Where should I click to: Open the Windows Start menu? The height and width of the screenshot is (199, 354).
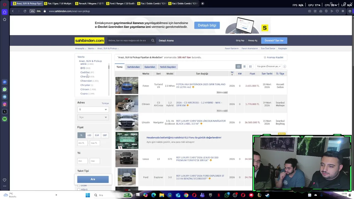pyautogui.click(x=88, y=195)
